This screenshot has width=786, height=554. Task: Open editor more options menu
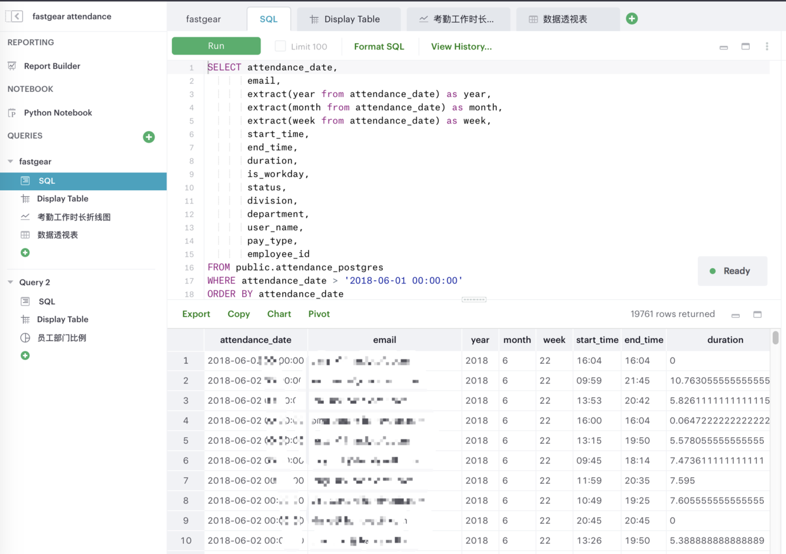[767, 46]
